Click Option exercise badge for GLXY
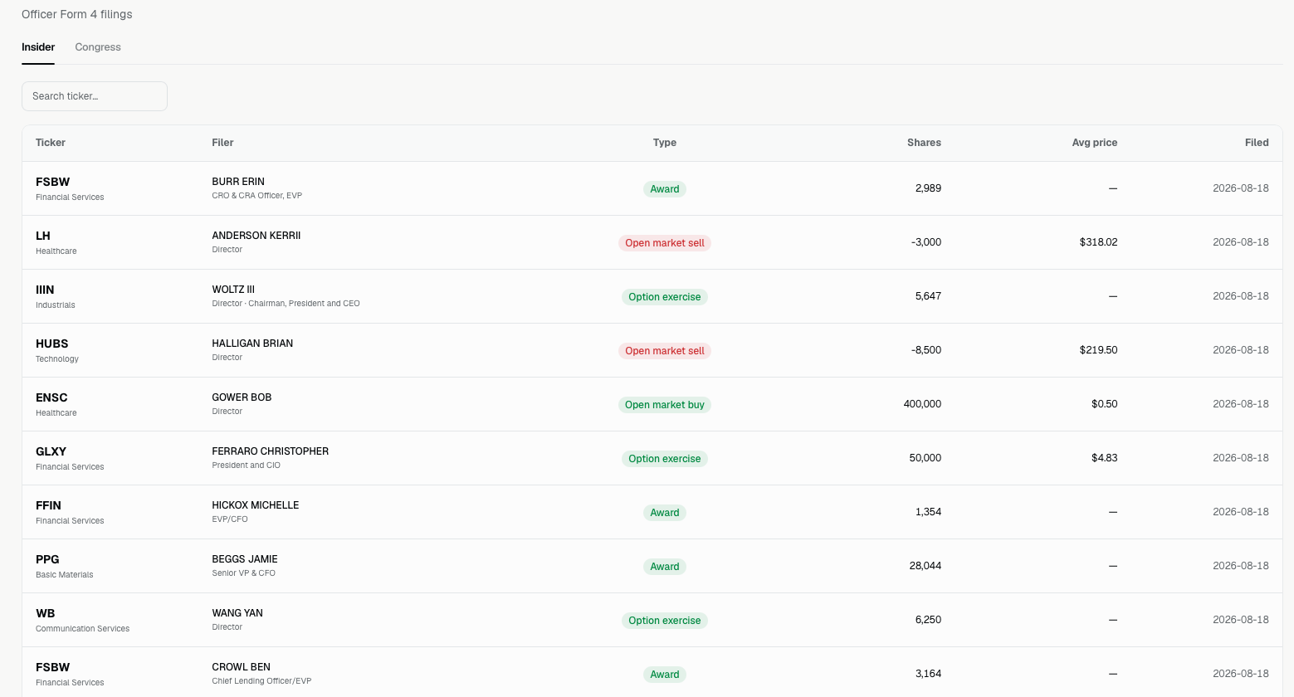This screenshot has width=1294, height=697. pos(665,459)
